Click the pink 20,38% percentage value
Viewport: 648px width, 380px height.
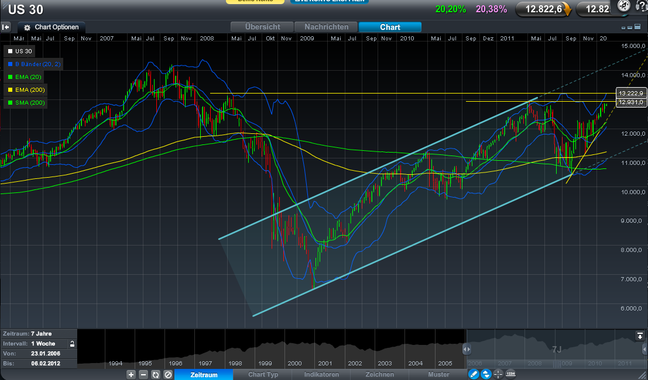tap(491, 9)
